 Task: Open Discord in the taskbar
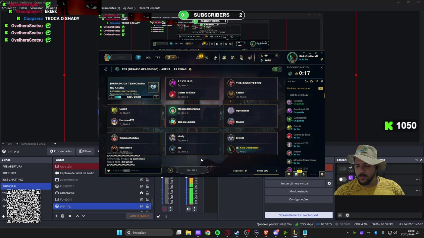pyautogui.click(x=276, y=233)
